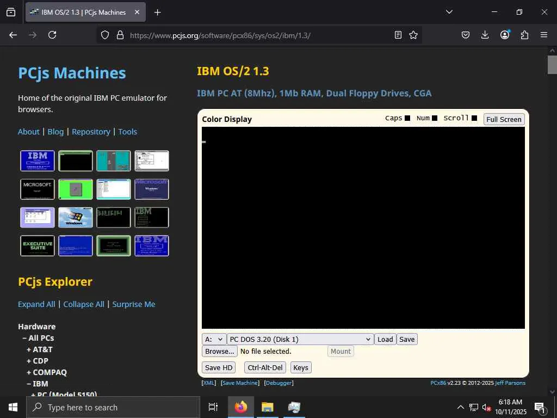The image size is (557, 418).
Task: Show the list all tabs chevron
Action: pyautogui.click(x=449, y=12)
